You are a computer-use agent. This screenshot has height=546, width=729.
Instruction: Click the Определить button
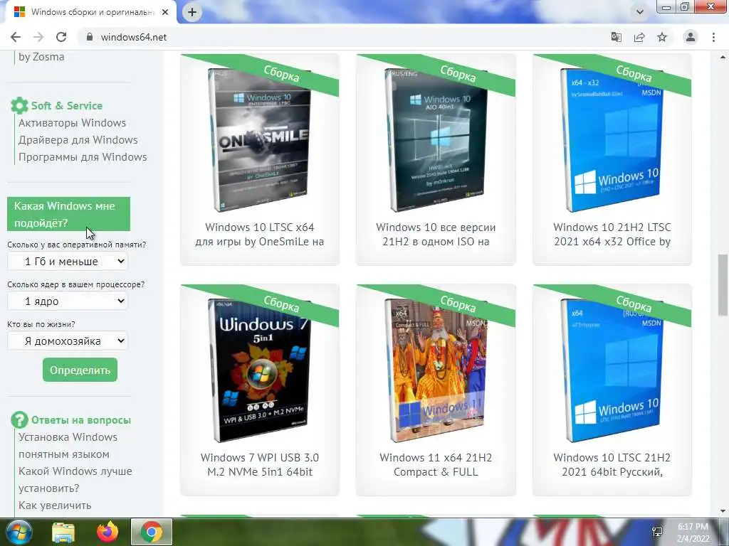pos(80,370)
